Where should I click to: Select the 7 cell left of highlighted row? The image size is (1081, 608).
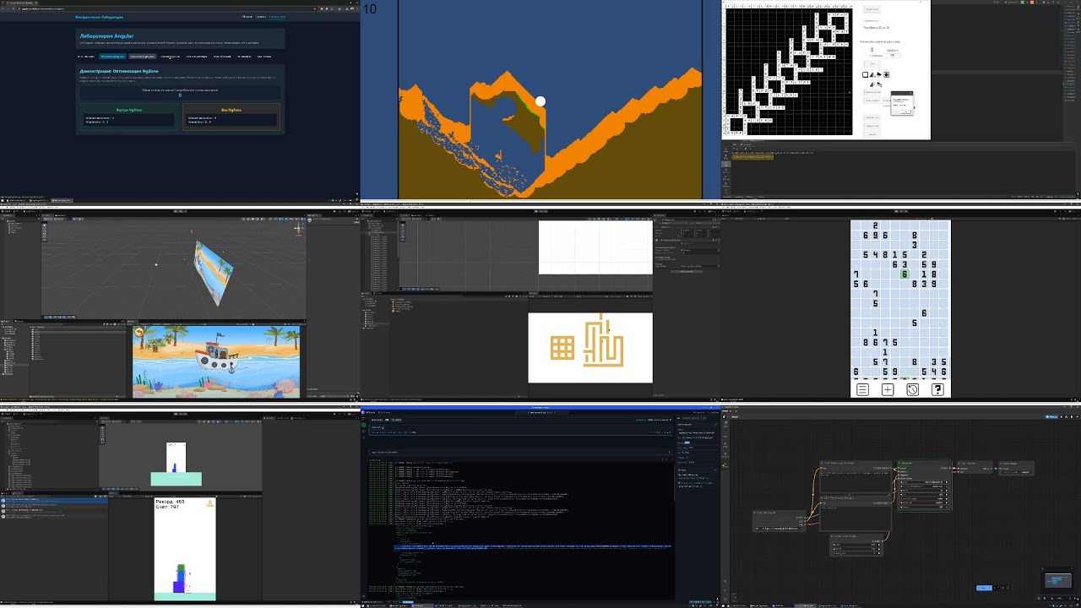(856, 274)
